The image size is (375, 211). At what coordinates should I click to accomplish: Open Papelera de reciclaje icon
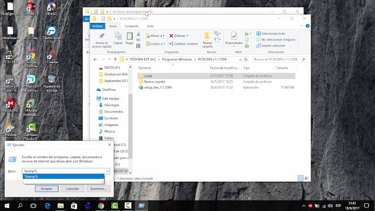[x=52, y=83]
